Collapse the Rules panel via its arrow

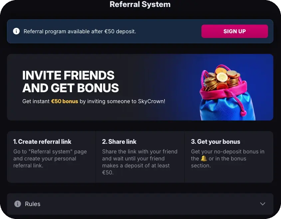(x=262, y=204)
